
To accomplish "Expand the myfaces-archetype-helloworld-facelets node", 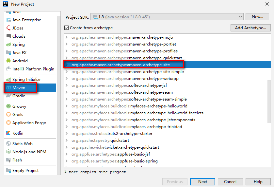I will click(67, 113).
